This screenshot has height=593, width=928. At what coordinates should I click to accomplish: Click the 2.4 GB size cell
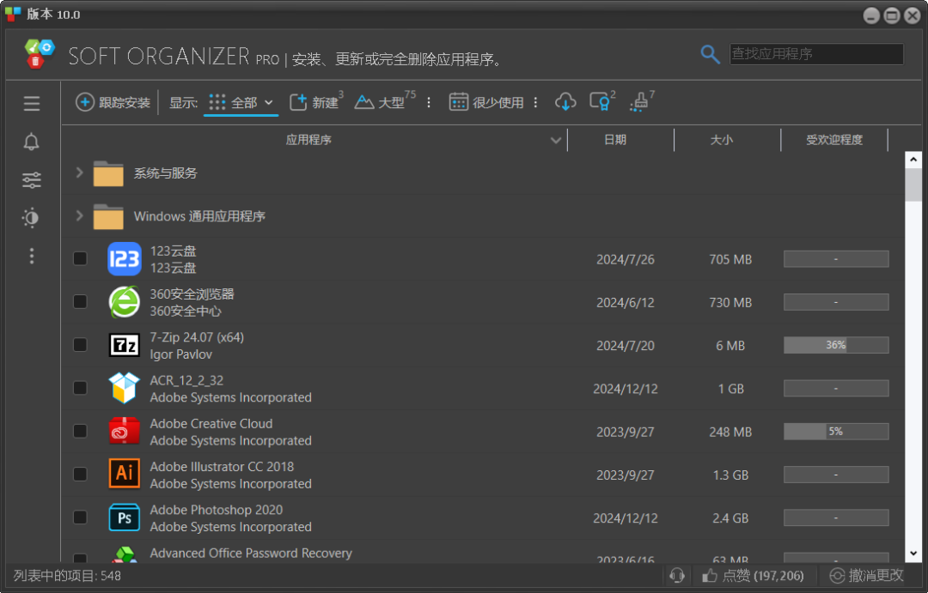(x=730, y=518)
